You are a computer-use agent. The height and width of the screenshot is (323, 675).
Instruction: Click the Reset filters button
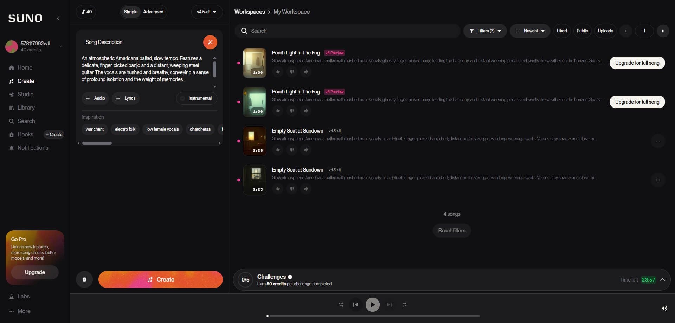click(452, 231)
